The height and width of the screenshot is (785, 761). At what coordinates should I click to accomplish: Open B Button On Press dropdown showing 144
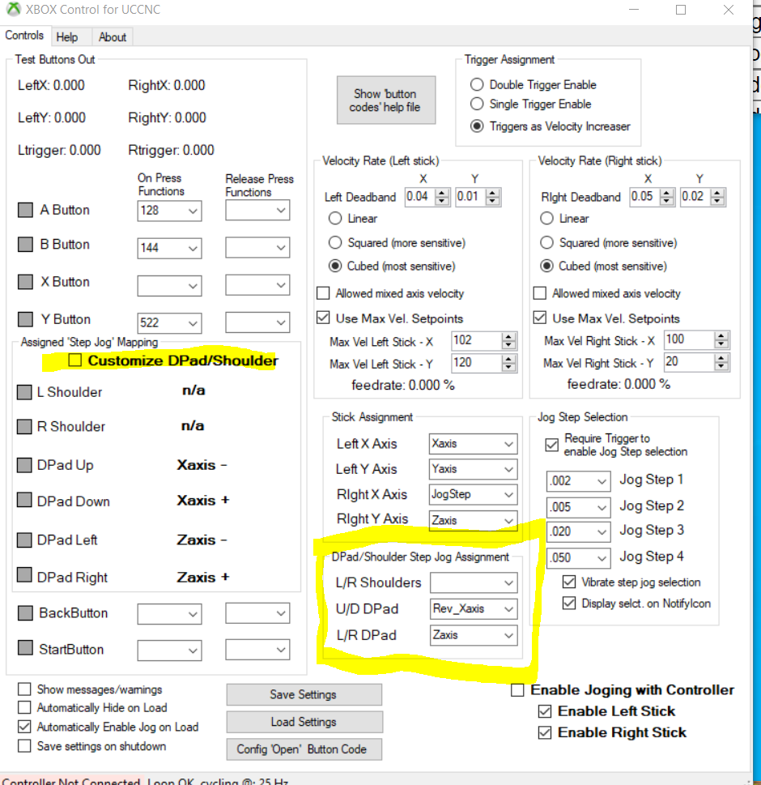170,248
